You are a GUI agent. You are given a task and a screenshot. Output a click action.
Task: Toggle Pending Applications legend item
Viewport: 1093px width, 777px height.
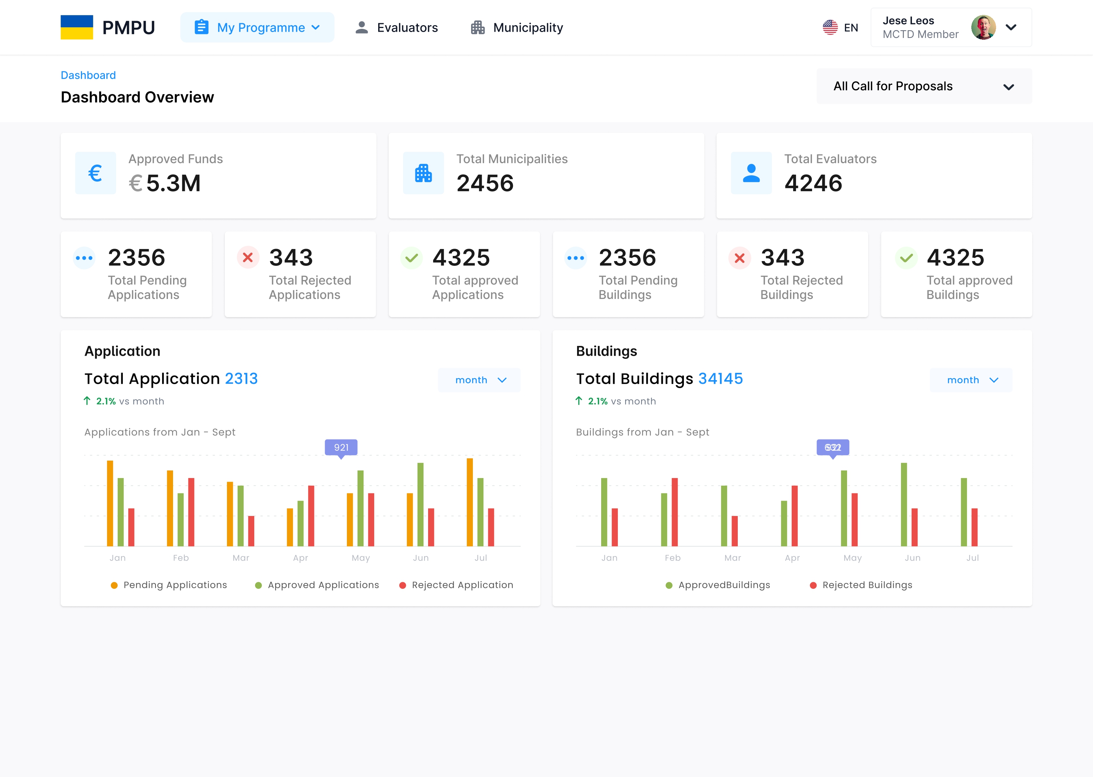click(x=169, y=585)
